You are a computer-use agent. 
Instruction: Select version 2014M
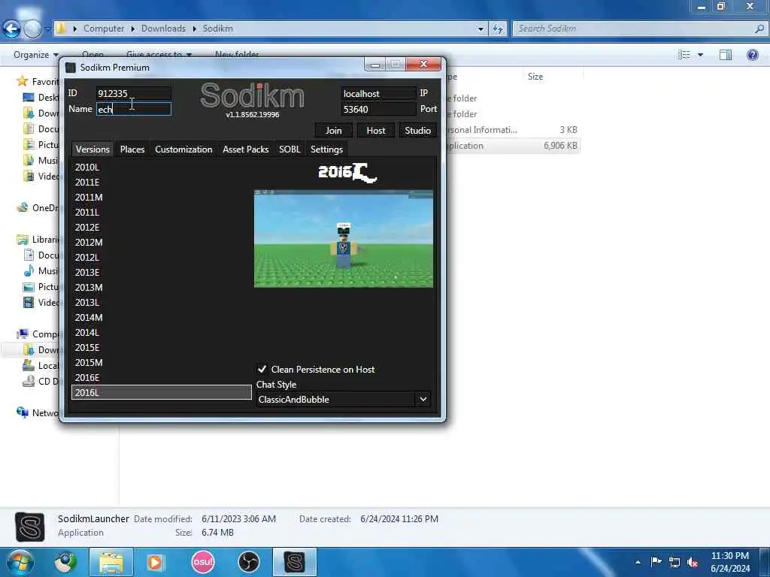pos(162,318)
